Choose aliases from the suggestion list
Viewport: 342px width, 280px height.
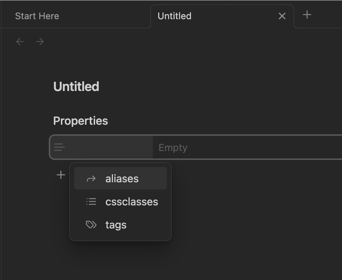[x=122, y=178]
